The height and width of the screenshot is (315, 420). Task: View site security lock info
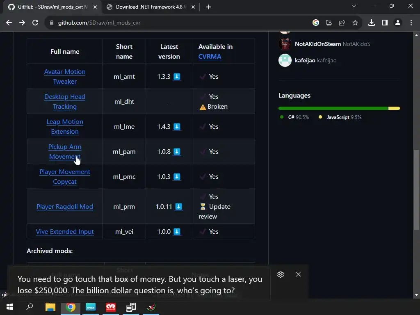51,23
